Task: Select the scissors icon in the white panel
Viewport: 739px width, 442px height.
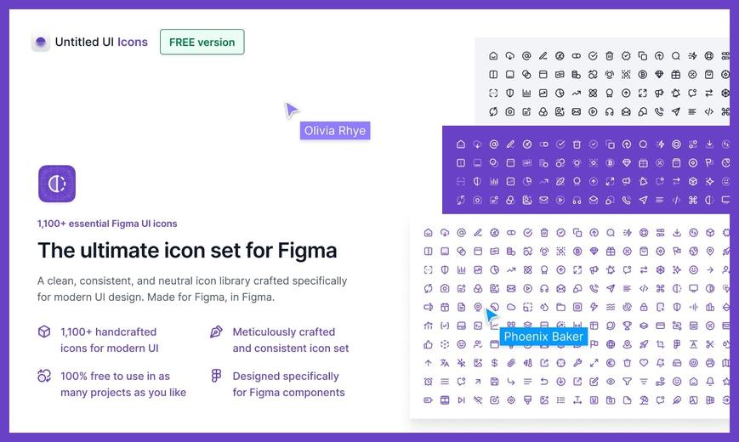Action: pos(710,344)
